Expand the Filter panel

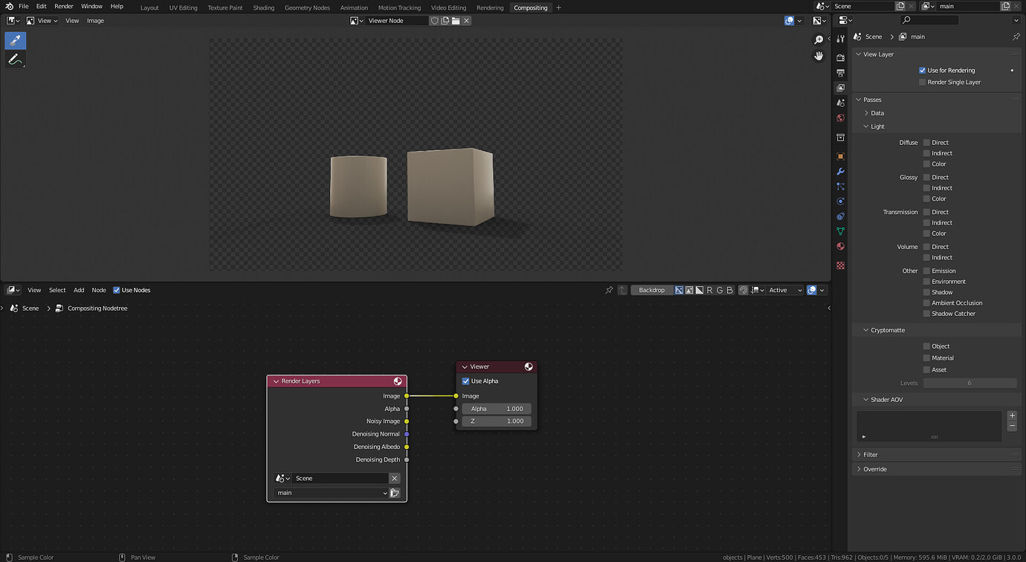coord(859,455)
